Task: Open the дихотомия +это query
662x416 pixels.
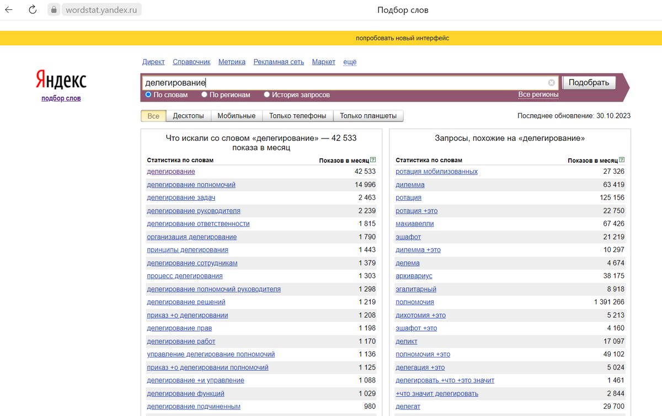Action: pyautogui.click(x=420, y=315)
